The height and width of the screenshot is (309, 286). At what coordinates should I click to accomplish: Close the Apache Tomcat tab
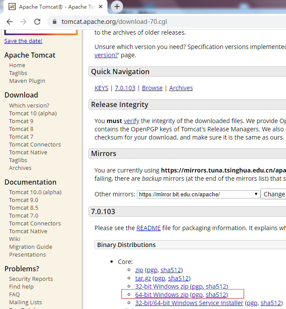101,7
